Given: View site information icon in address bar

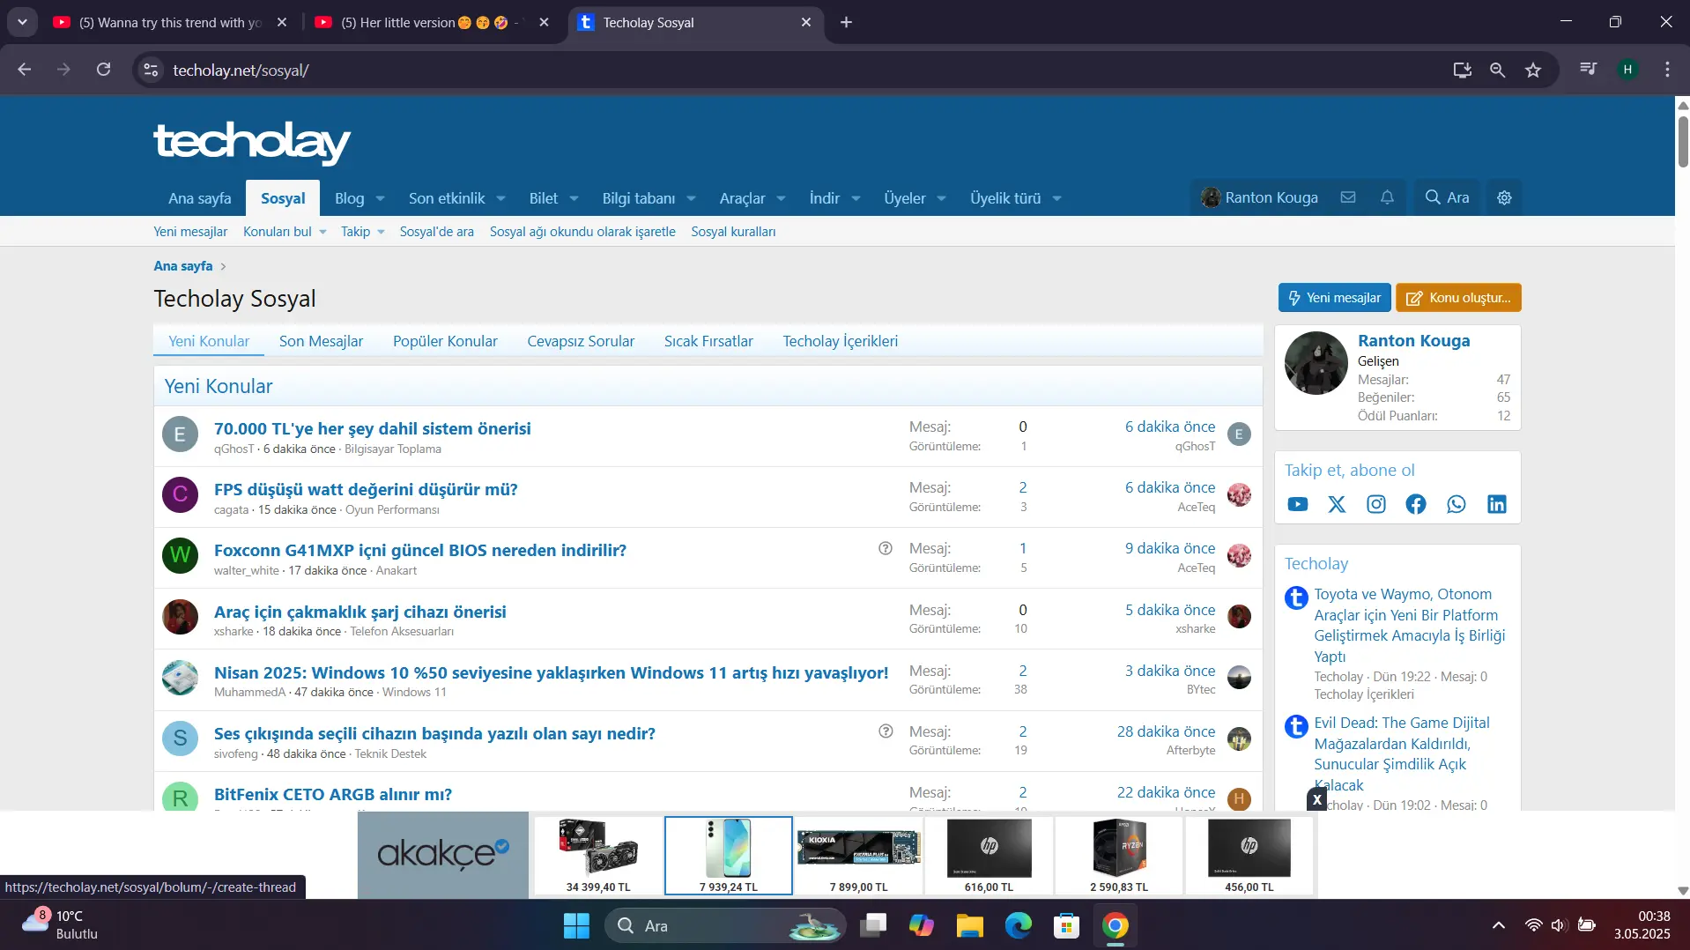Looking at the screenshot, I should (151, 70).
